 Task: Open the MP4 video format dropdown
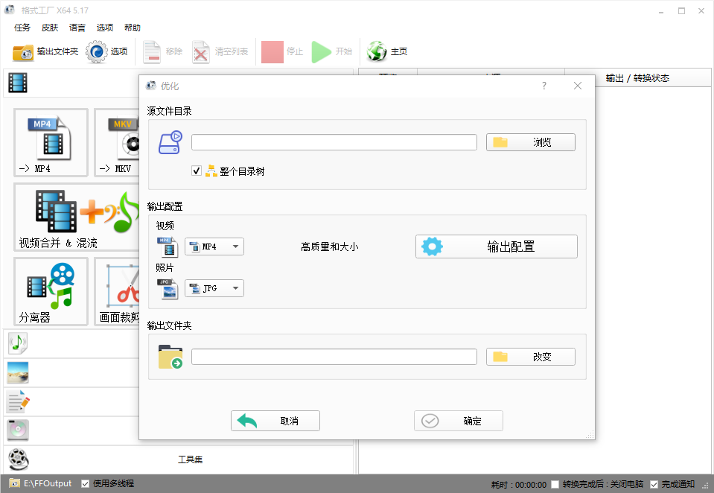pyautogui.click(x=214, y=246)
